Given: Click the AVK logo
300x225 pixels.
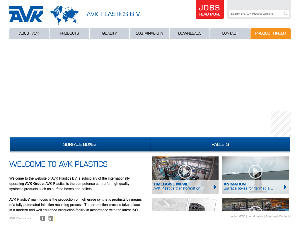Looking at the screenshot, I should click(x=26, y=14).
